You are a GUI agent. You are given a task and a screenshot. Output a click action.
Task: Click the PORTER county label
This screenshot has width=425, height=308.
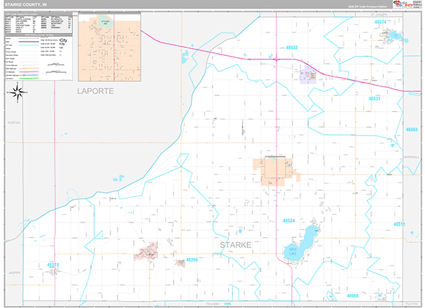(14, 123)
